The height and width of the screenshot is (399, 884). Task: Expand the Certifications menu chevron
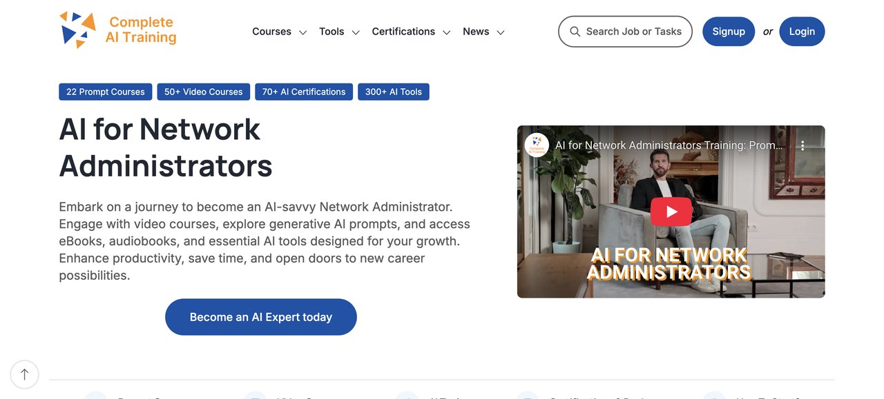(447, 32)
